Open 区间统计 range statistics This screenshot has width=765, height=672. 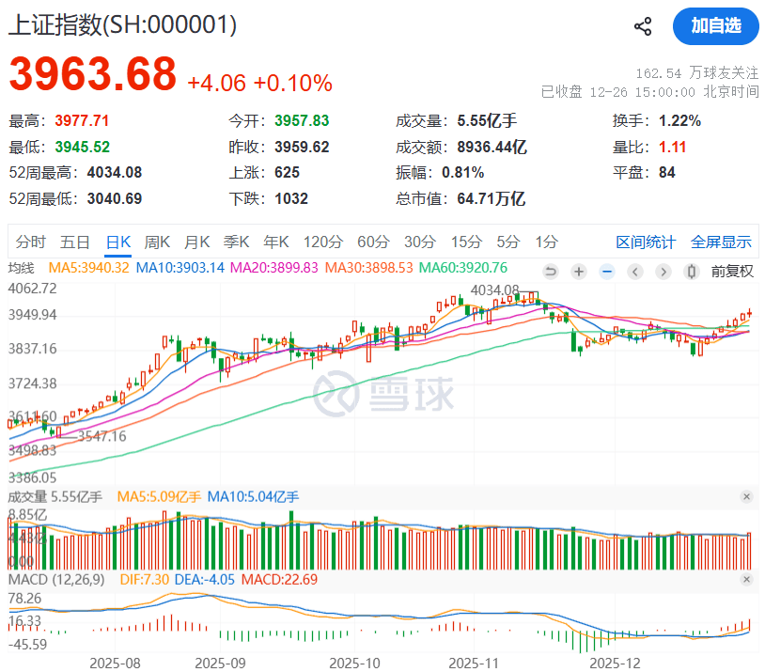point(646,242)
